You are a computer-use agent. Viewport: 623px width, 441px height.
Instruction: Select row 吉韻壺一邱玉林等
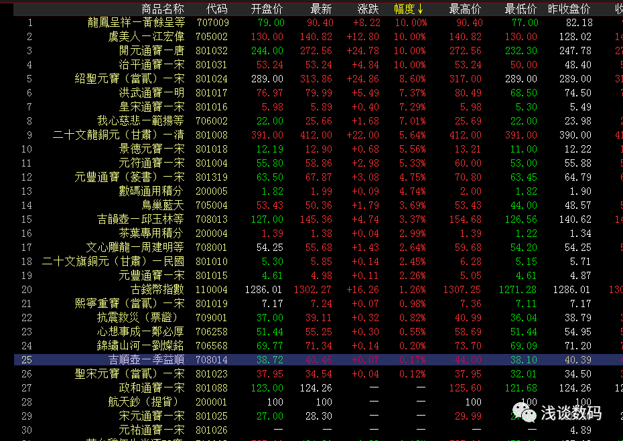[x=318, y=219]
